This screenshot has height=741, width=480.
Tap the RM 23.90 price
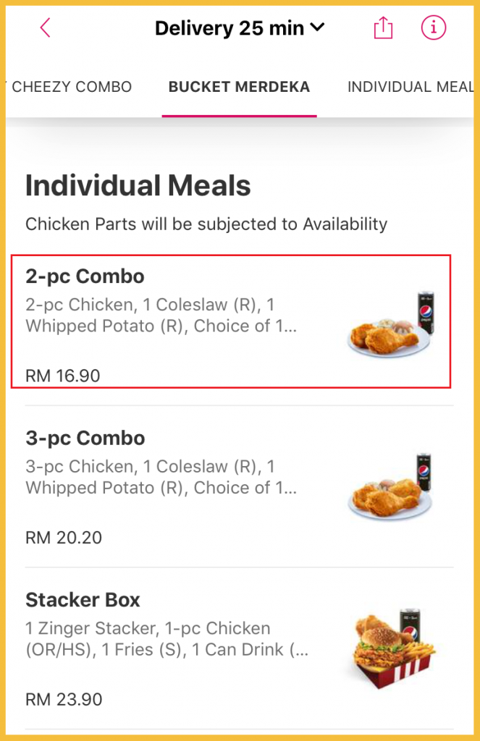pyautogui.click(x=64, y=700)
